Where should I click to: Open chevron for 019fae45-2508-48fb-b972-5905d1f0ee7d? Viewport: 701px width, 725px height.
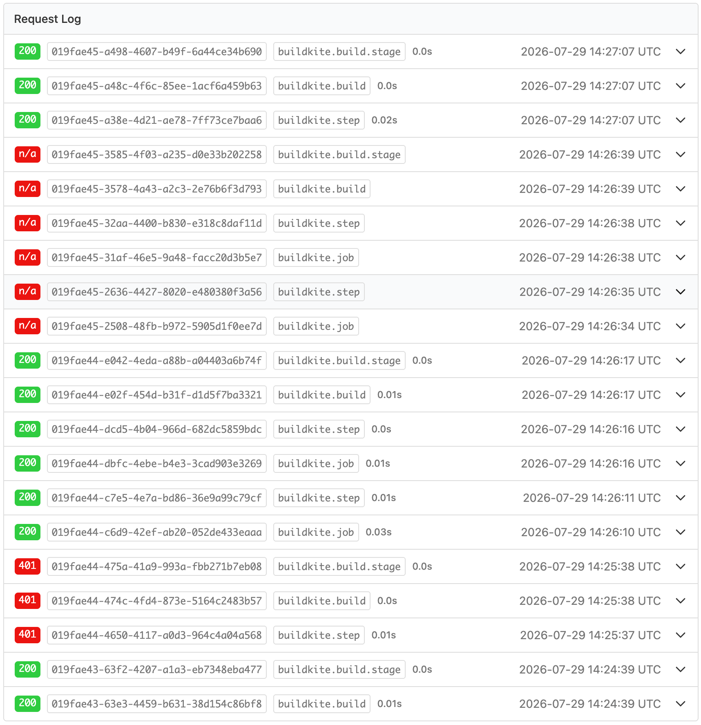point(680,326)
